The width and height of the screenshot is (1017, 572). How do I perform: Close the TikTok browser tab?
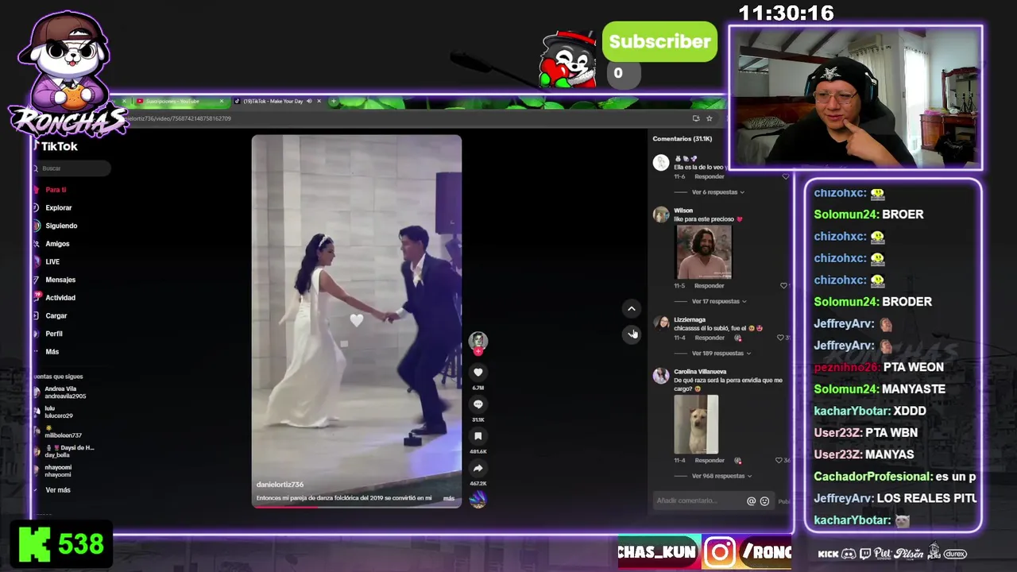(319, 101)
